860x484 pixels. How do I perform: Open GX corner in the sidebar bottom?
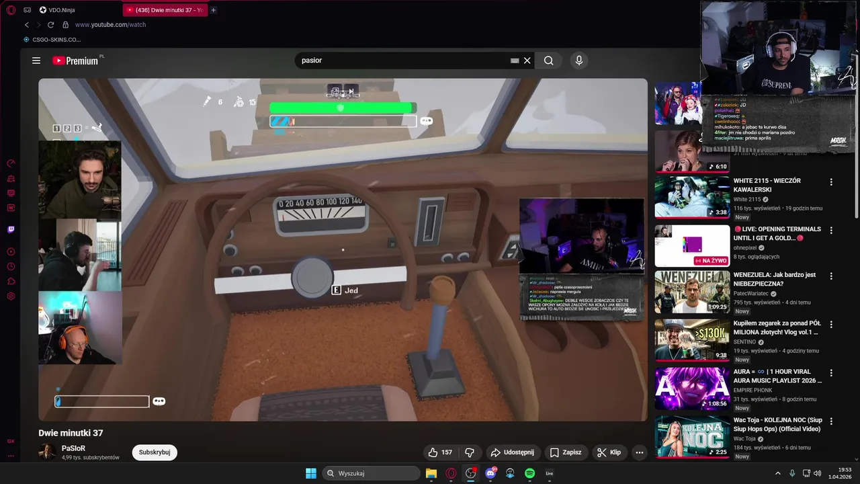coord(11,441)
